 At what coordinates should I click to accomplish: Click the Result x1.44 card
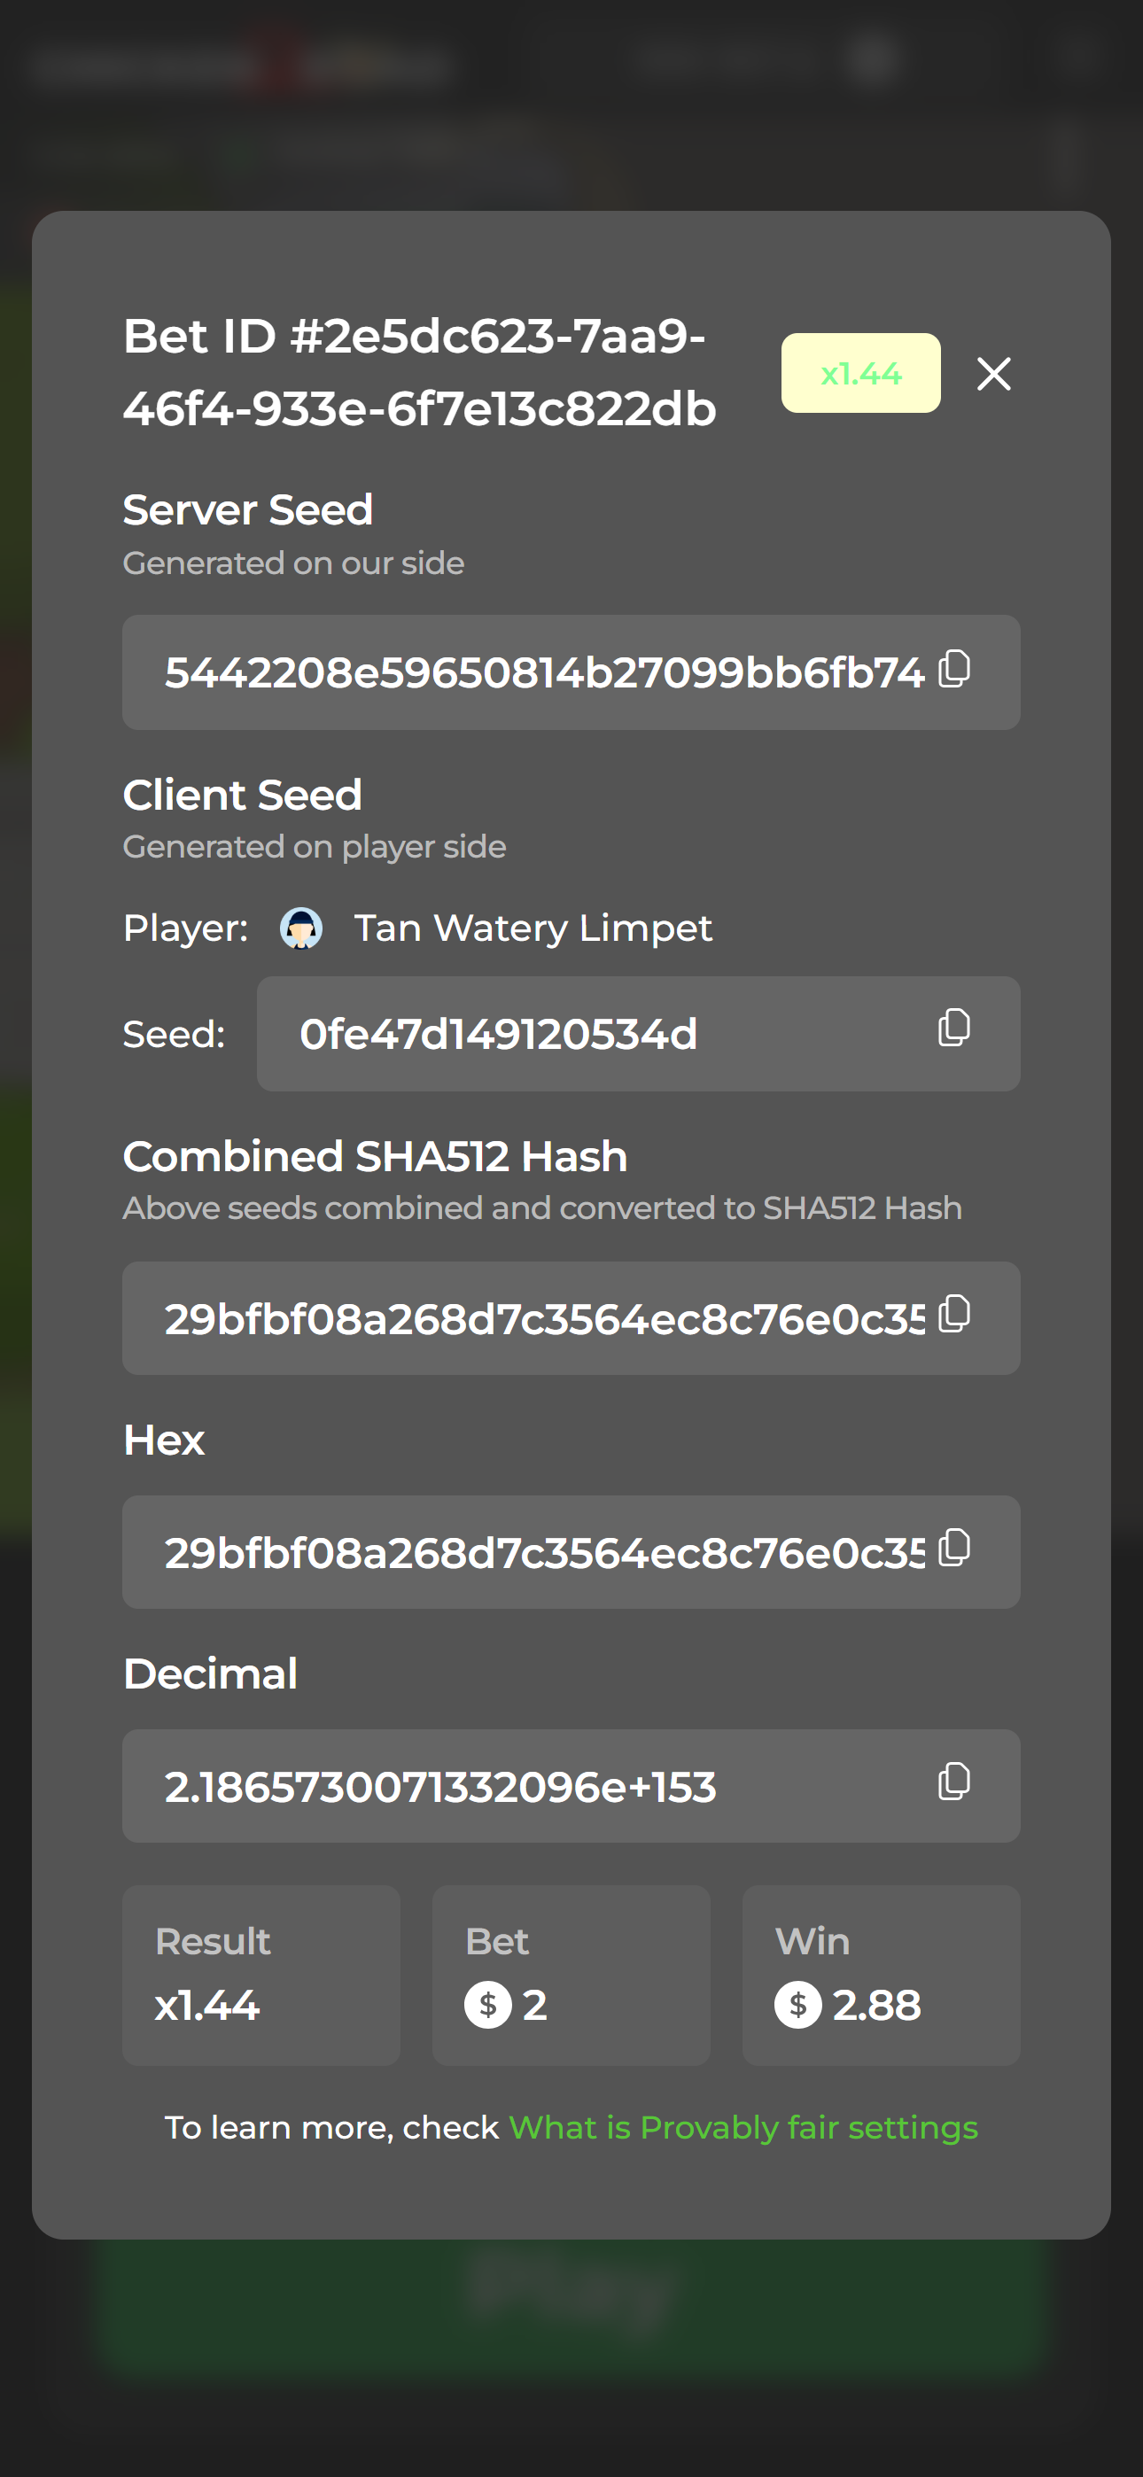coord(260,1975)
